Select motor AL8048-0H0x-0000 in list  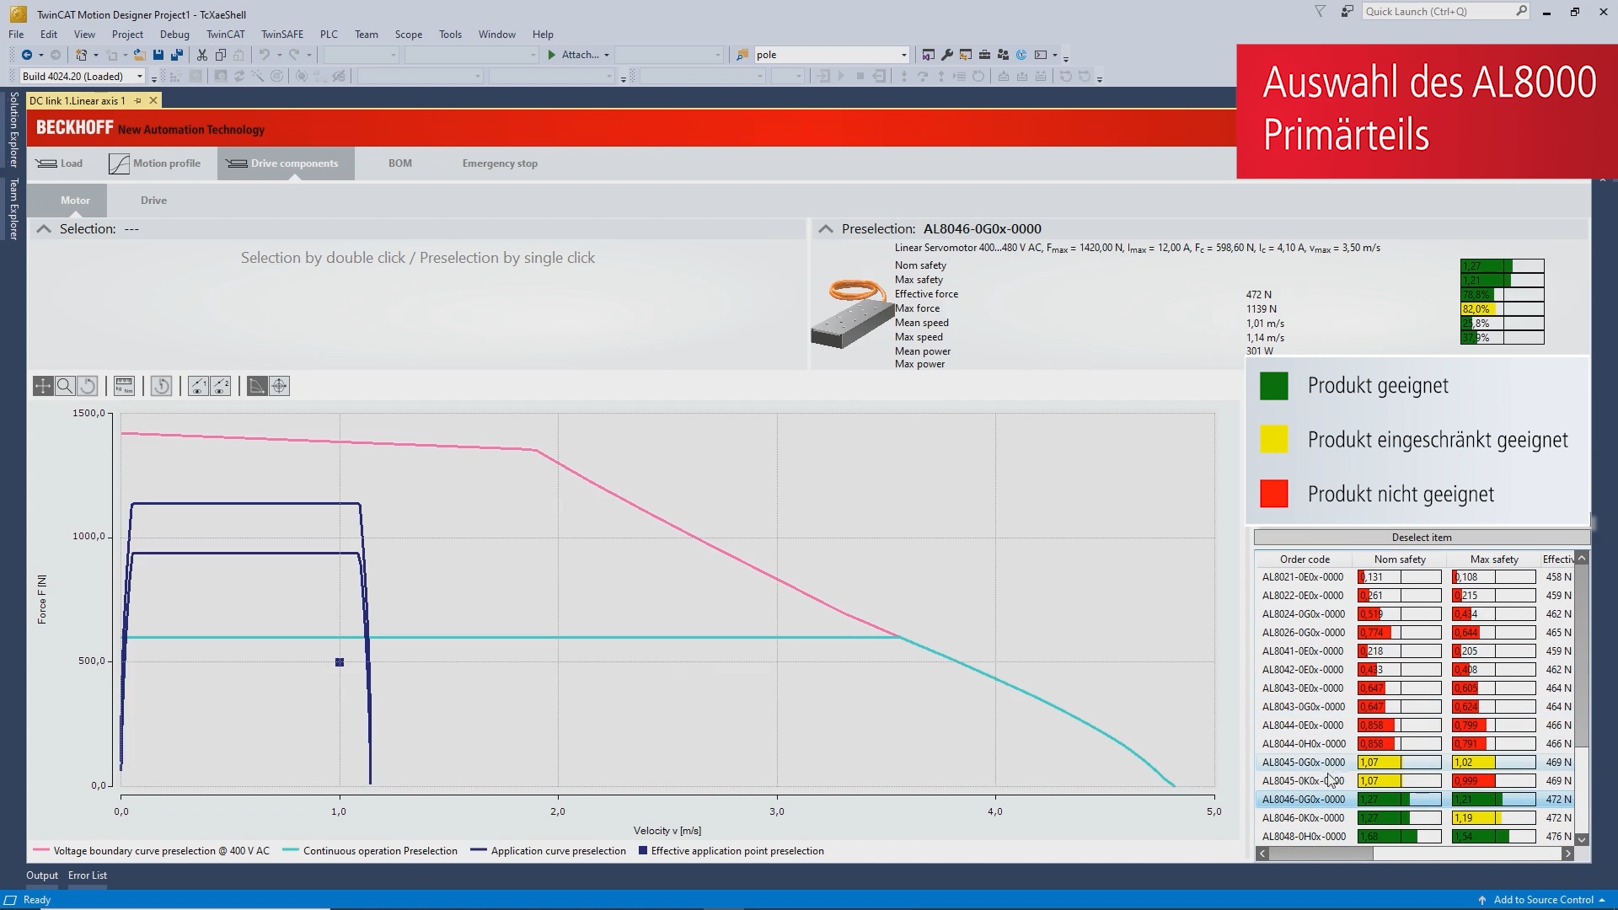coord(1304,837)
